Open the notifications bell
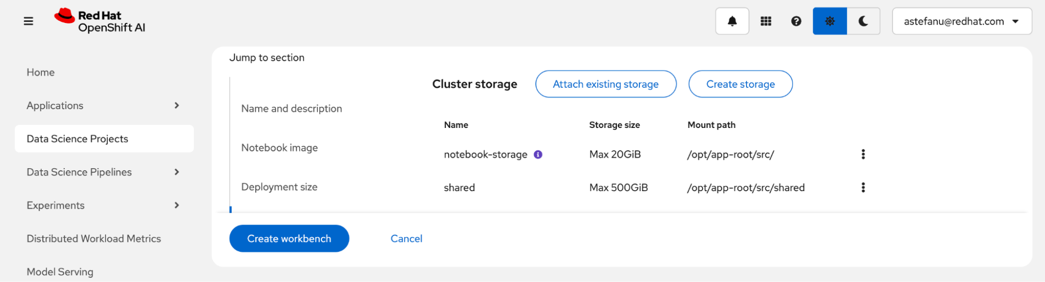The height and width of the screenshot is (282, 1045). (x=732, y=21)
